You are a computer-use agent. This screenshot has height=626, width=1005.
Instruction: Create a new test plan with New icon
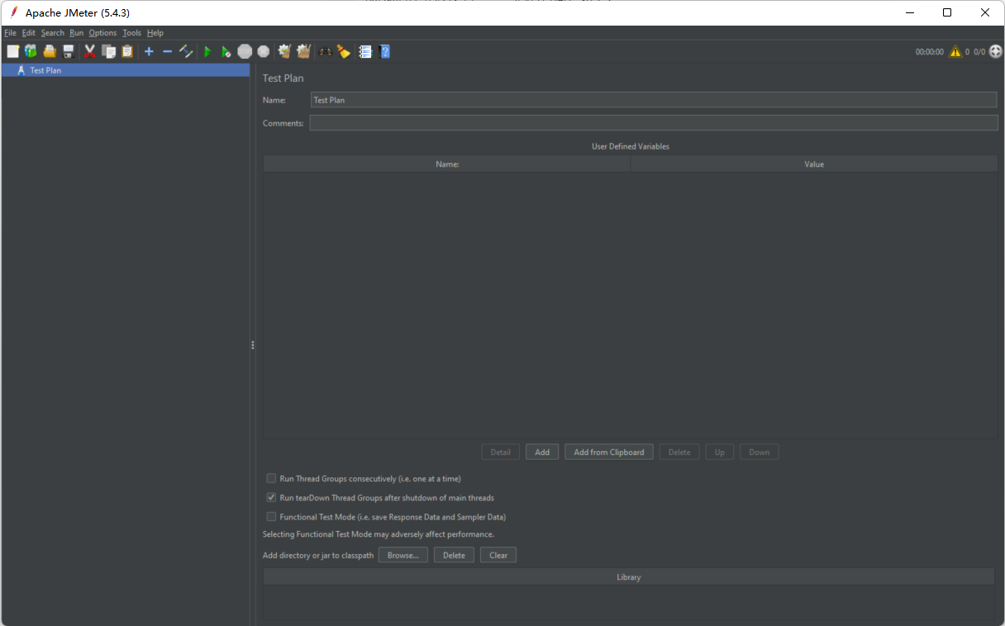(12, 51)
